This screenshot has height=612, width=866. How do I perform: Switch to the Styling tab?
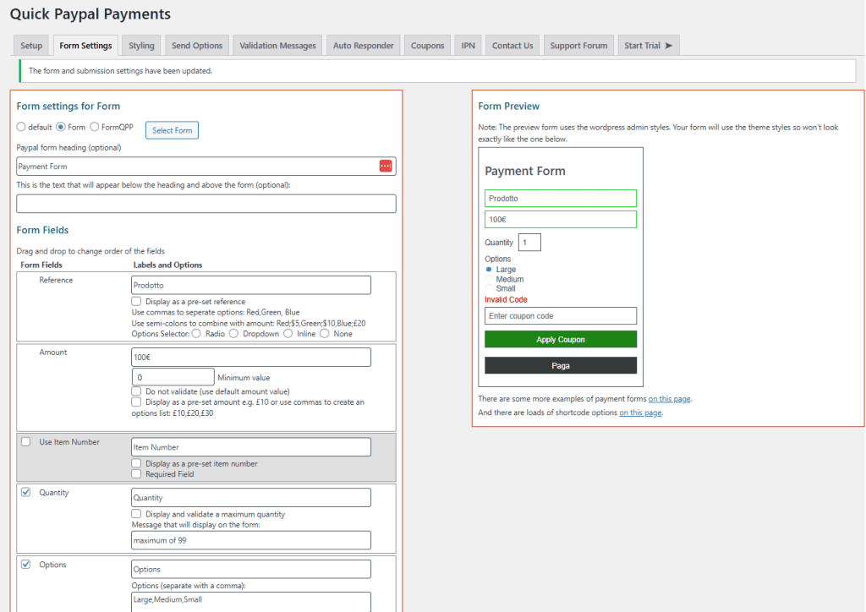pos(140,45)
